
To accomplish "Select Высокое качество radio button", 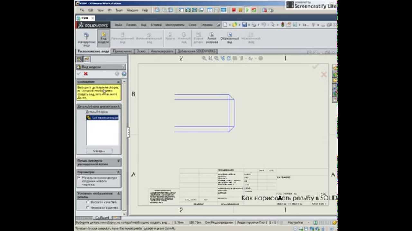I will (88, 202).
